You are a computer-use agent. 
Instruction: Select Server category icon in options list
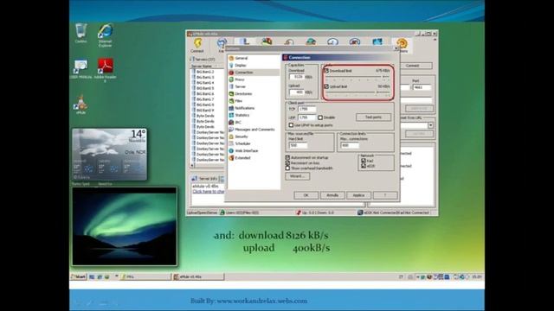pos(231,86)
